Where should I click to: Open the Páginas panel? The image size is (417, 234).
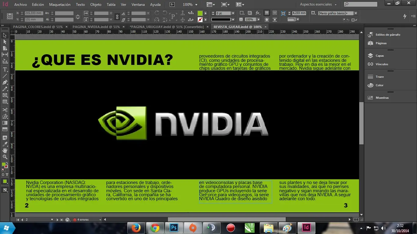click(381, 43)
